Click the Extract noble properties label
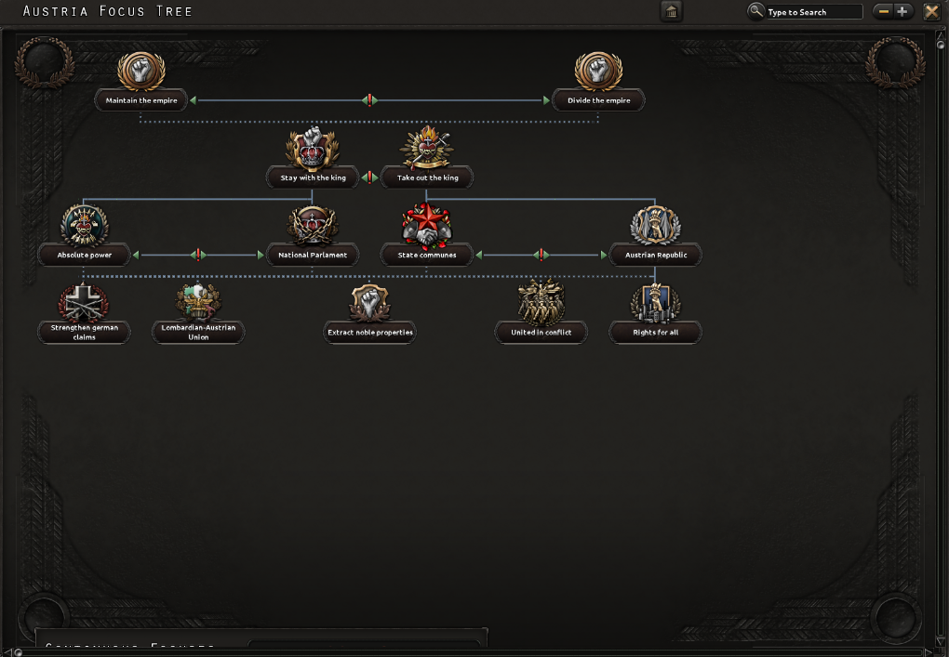The height and width of the screenshot is (657, 949). (369, 333)
